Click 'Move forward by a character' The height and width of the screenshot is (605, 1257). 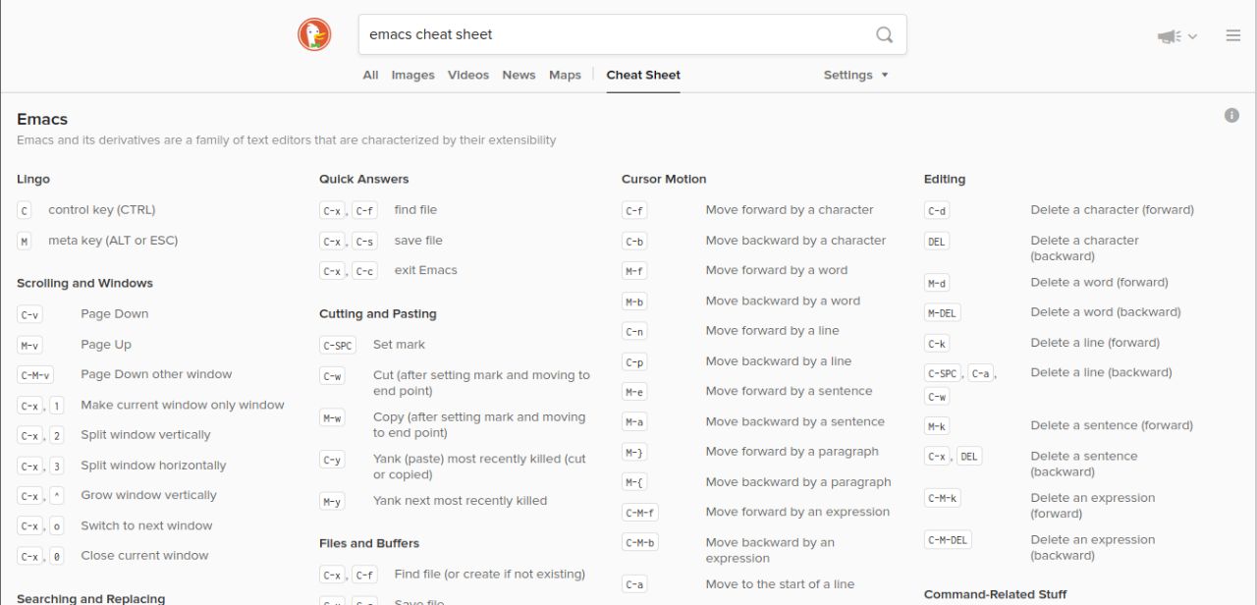pos(789,209)
